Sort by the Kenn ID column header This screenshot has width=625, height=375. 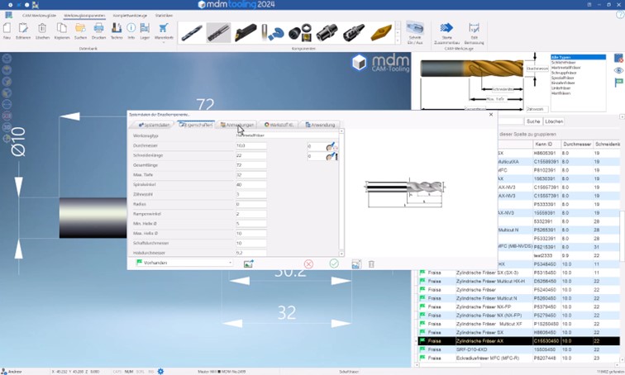(x=546, y=144)
